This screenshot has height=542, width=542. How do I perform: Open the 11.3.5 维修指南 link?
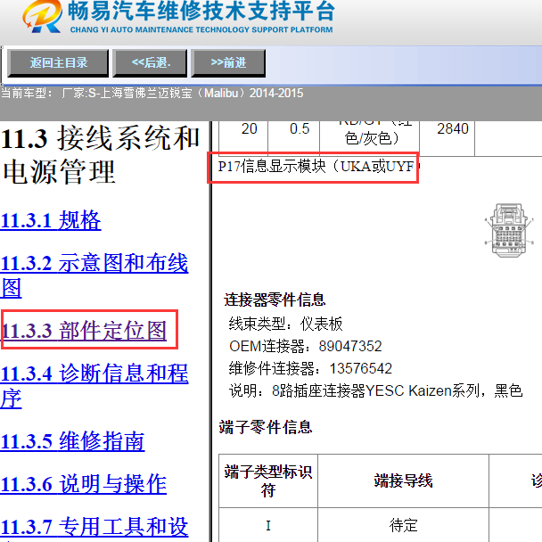click(x=72, y=440)
